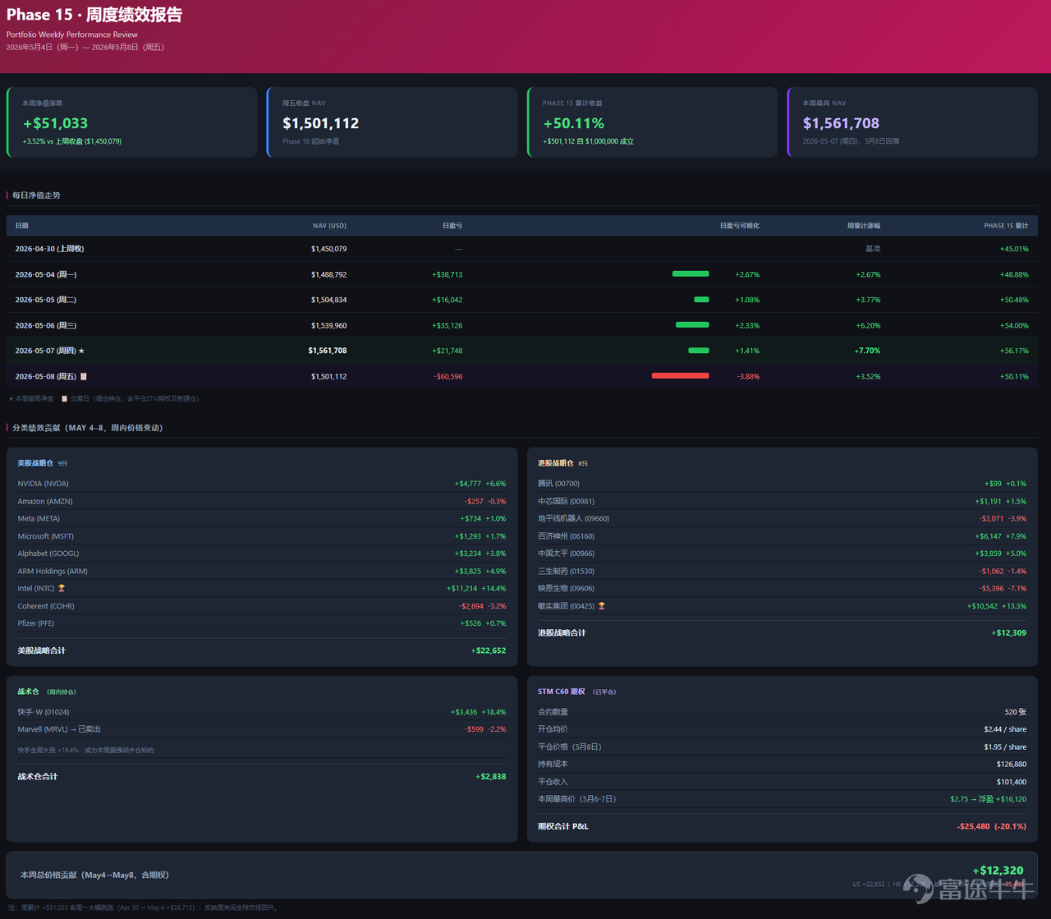The height and width of the screenshot is (919, 1051).
Task: Select the Meta (META) row label
Action: (x=39, y=518)
